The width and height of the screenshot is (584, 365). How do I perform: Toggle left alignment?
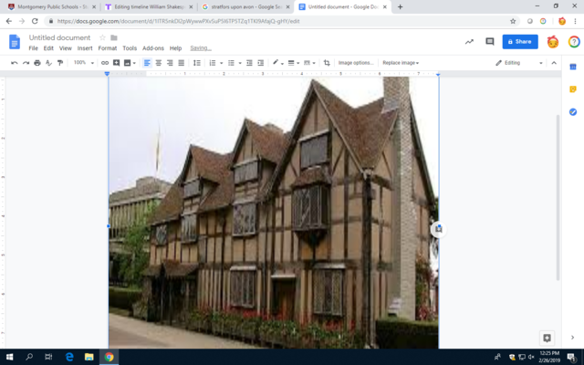coord(147,63)
